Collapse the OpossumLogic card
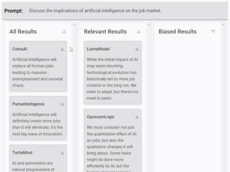The image size is (230, 172). click(x=137, y=117)
